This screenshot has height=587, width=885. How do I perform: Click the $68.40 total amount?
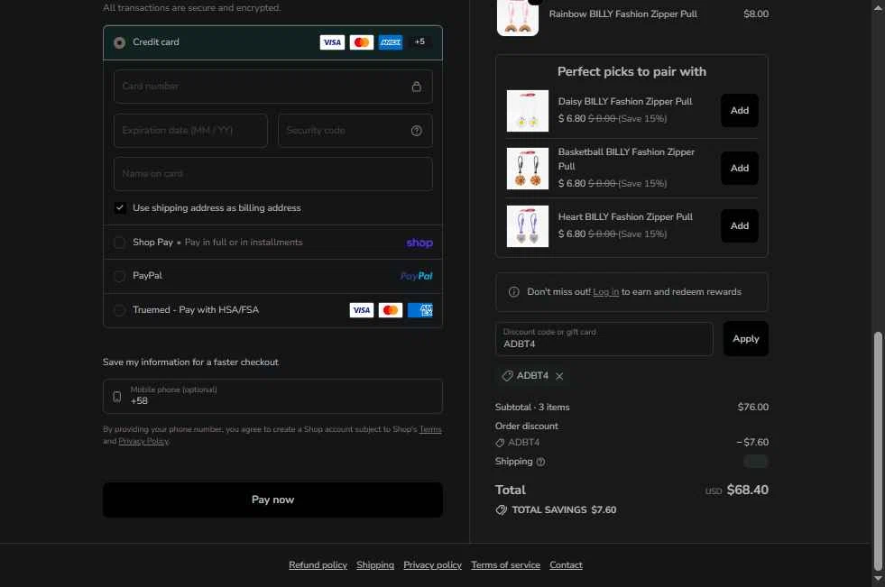tap(747, 490)
